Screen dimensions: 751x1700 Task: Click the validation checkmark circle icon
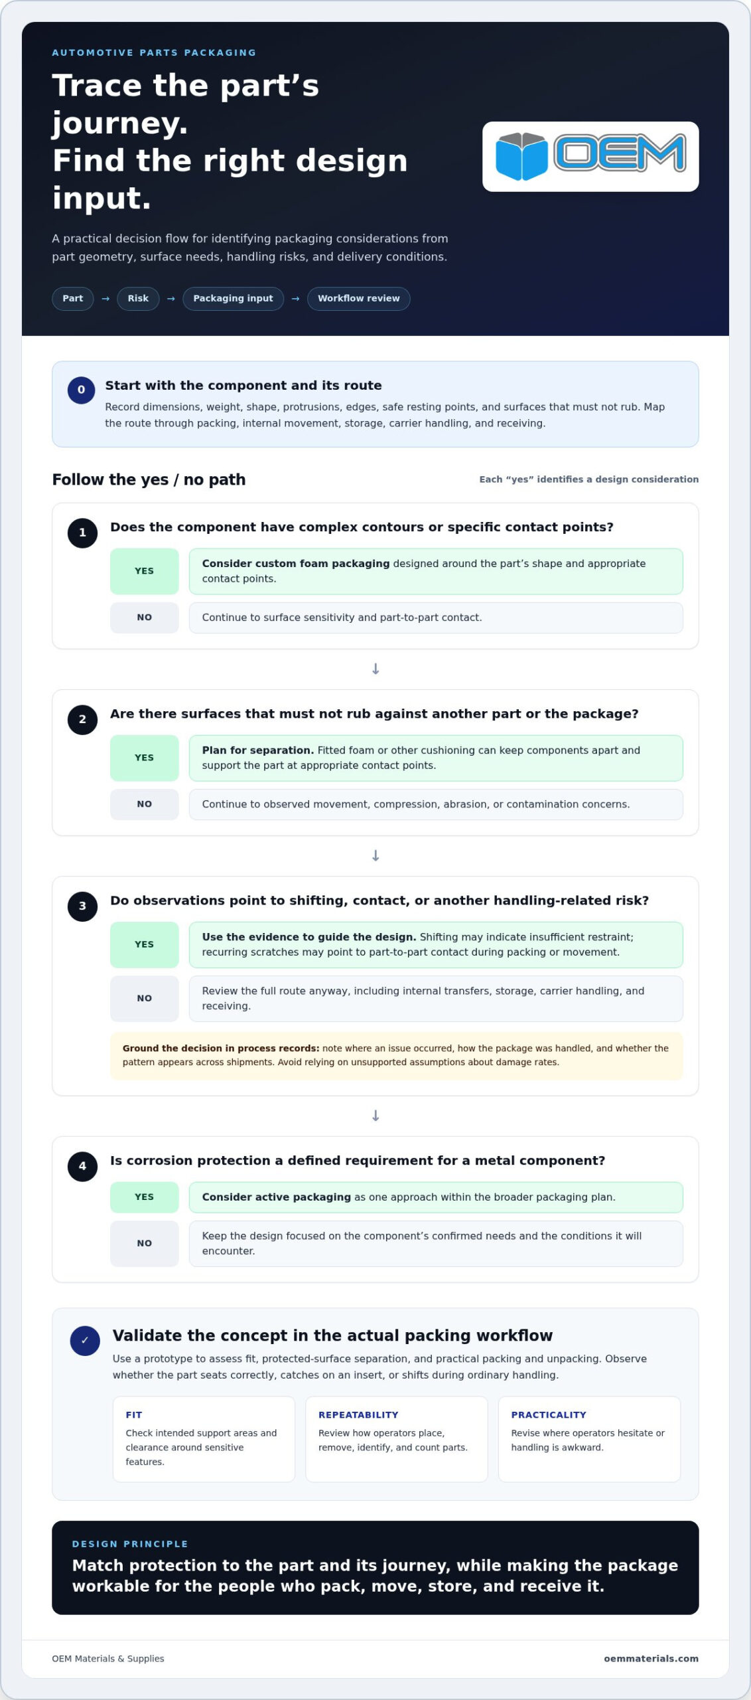pos(85,1341)
